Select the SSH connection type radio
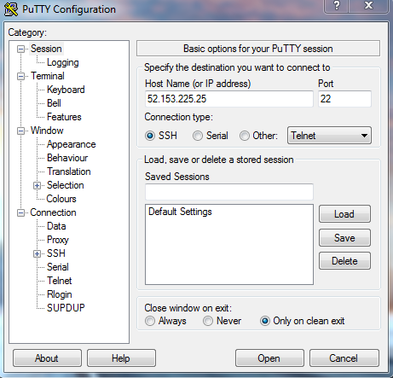This screenshot has width=393, height=378. point(150,136)
